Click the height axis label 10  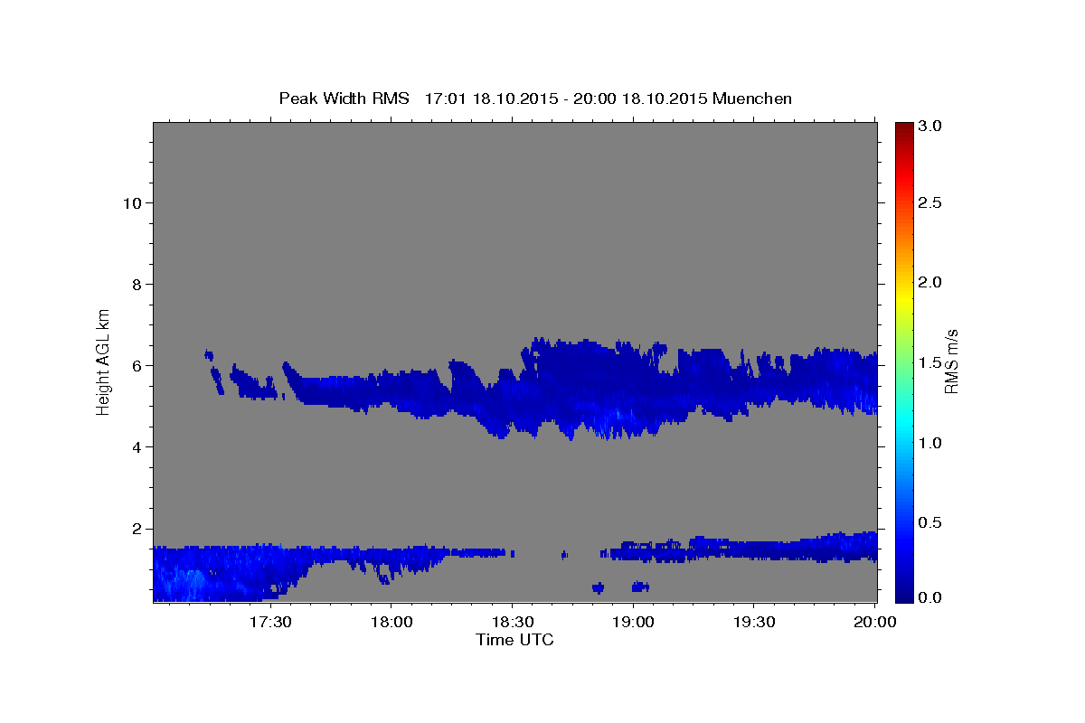click(x=132, y=202)
